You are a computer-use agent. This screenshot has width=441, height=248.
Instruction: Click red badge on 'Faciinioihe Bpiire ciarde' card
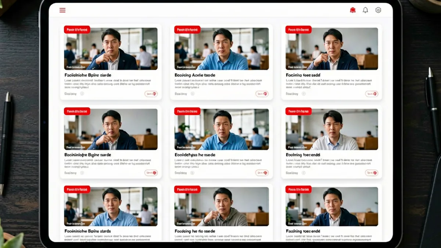click(x=77, y=30)
